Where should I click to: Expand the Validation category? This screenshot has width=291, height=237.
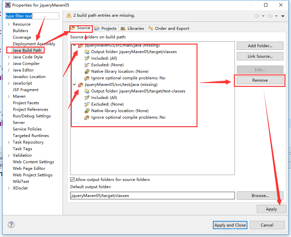point(9,155)
